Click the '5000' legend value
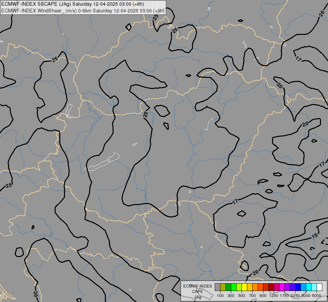Screen dimensions: 328x302 (x=317, y=296)
